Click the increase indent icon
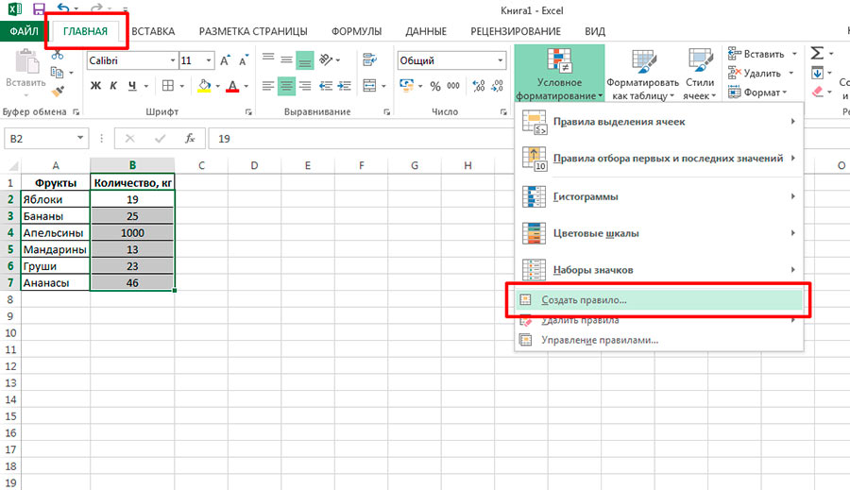This screenshot has height=490, width=850. (344, 86)
